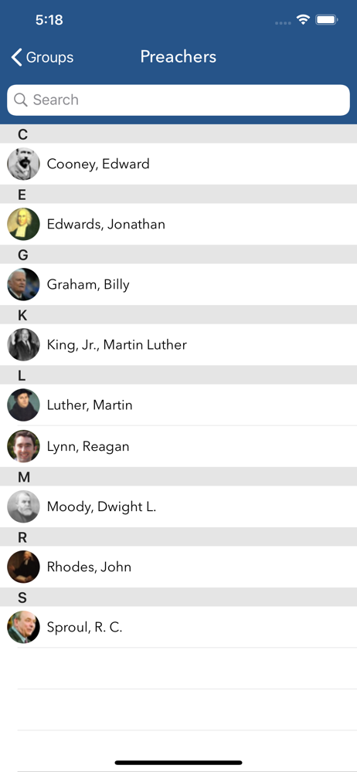
Task: Go back to Groups
Action: tap(42, 57)
